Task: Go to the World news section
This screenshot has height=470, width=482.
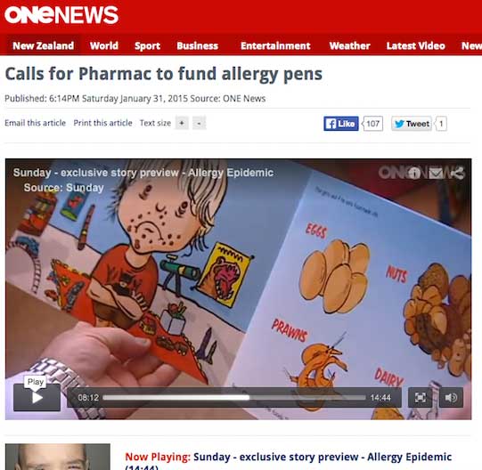Action: (x=104, y=45)
